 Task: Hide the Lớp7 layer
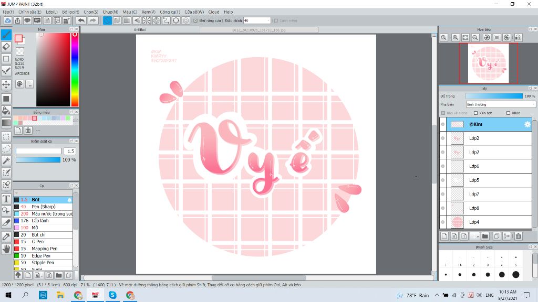tap(442, 194)
